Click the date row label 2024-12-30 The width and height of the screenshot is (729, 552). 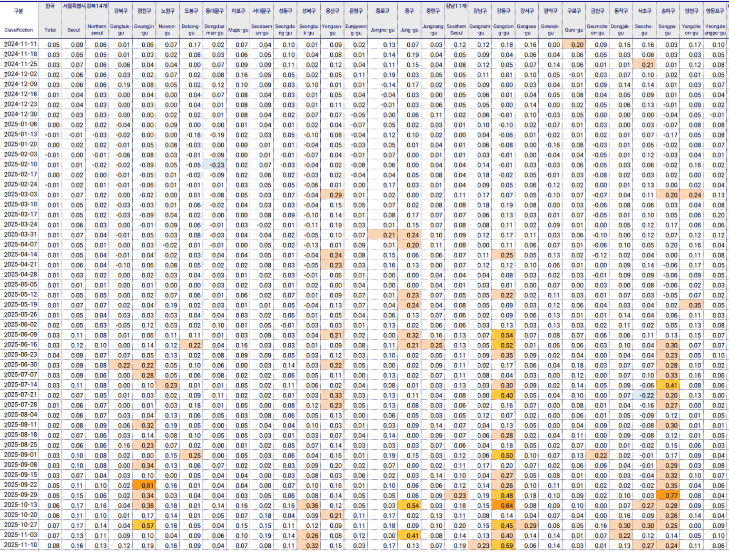click(21, 114)
